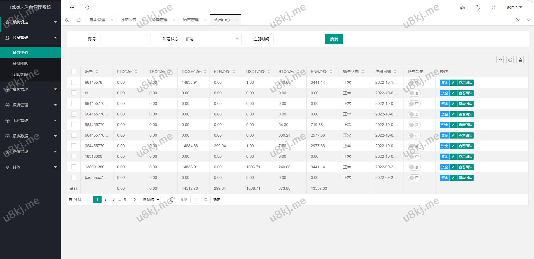This screenshot has height=259, width=534.
Task: Toggle account lock for user 138001380
Action: pos(414,167)
